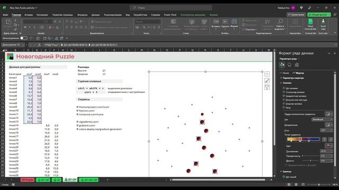
Task: Click the Sort and Filter funnel icon
Action: (267, 22)
